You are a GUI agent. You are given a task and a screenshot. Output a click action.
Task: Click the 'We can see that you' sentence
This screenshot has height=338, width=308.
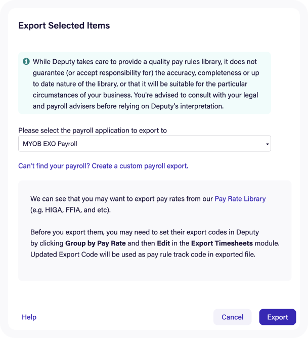(148, 204)
